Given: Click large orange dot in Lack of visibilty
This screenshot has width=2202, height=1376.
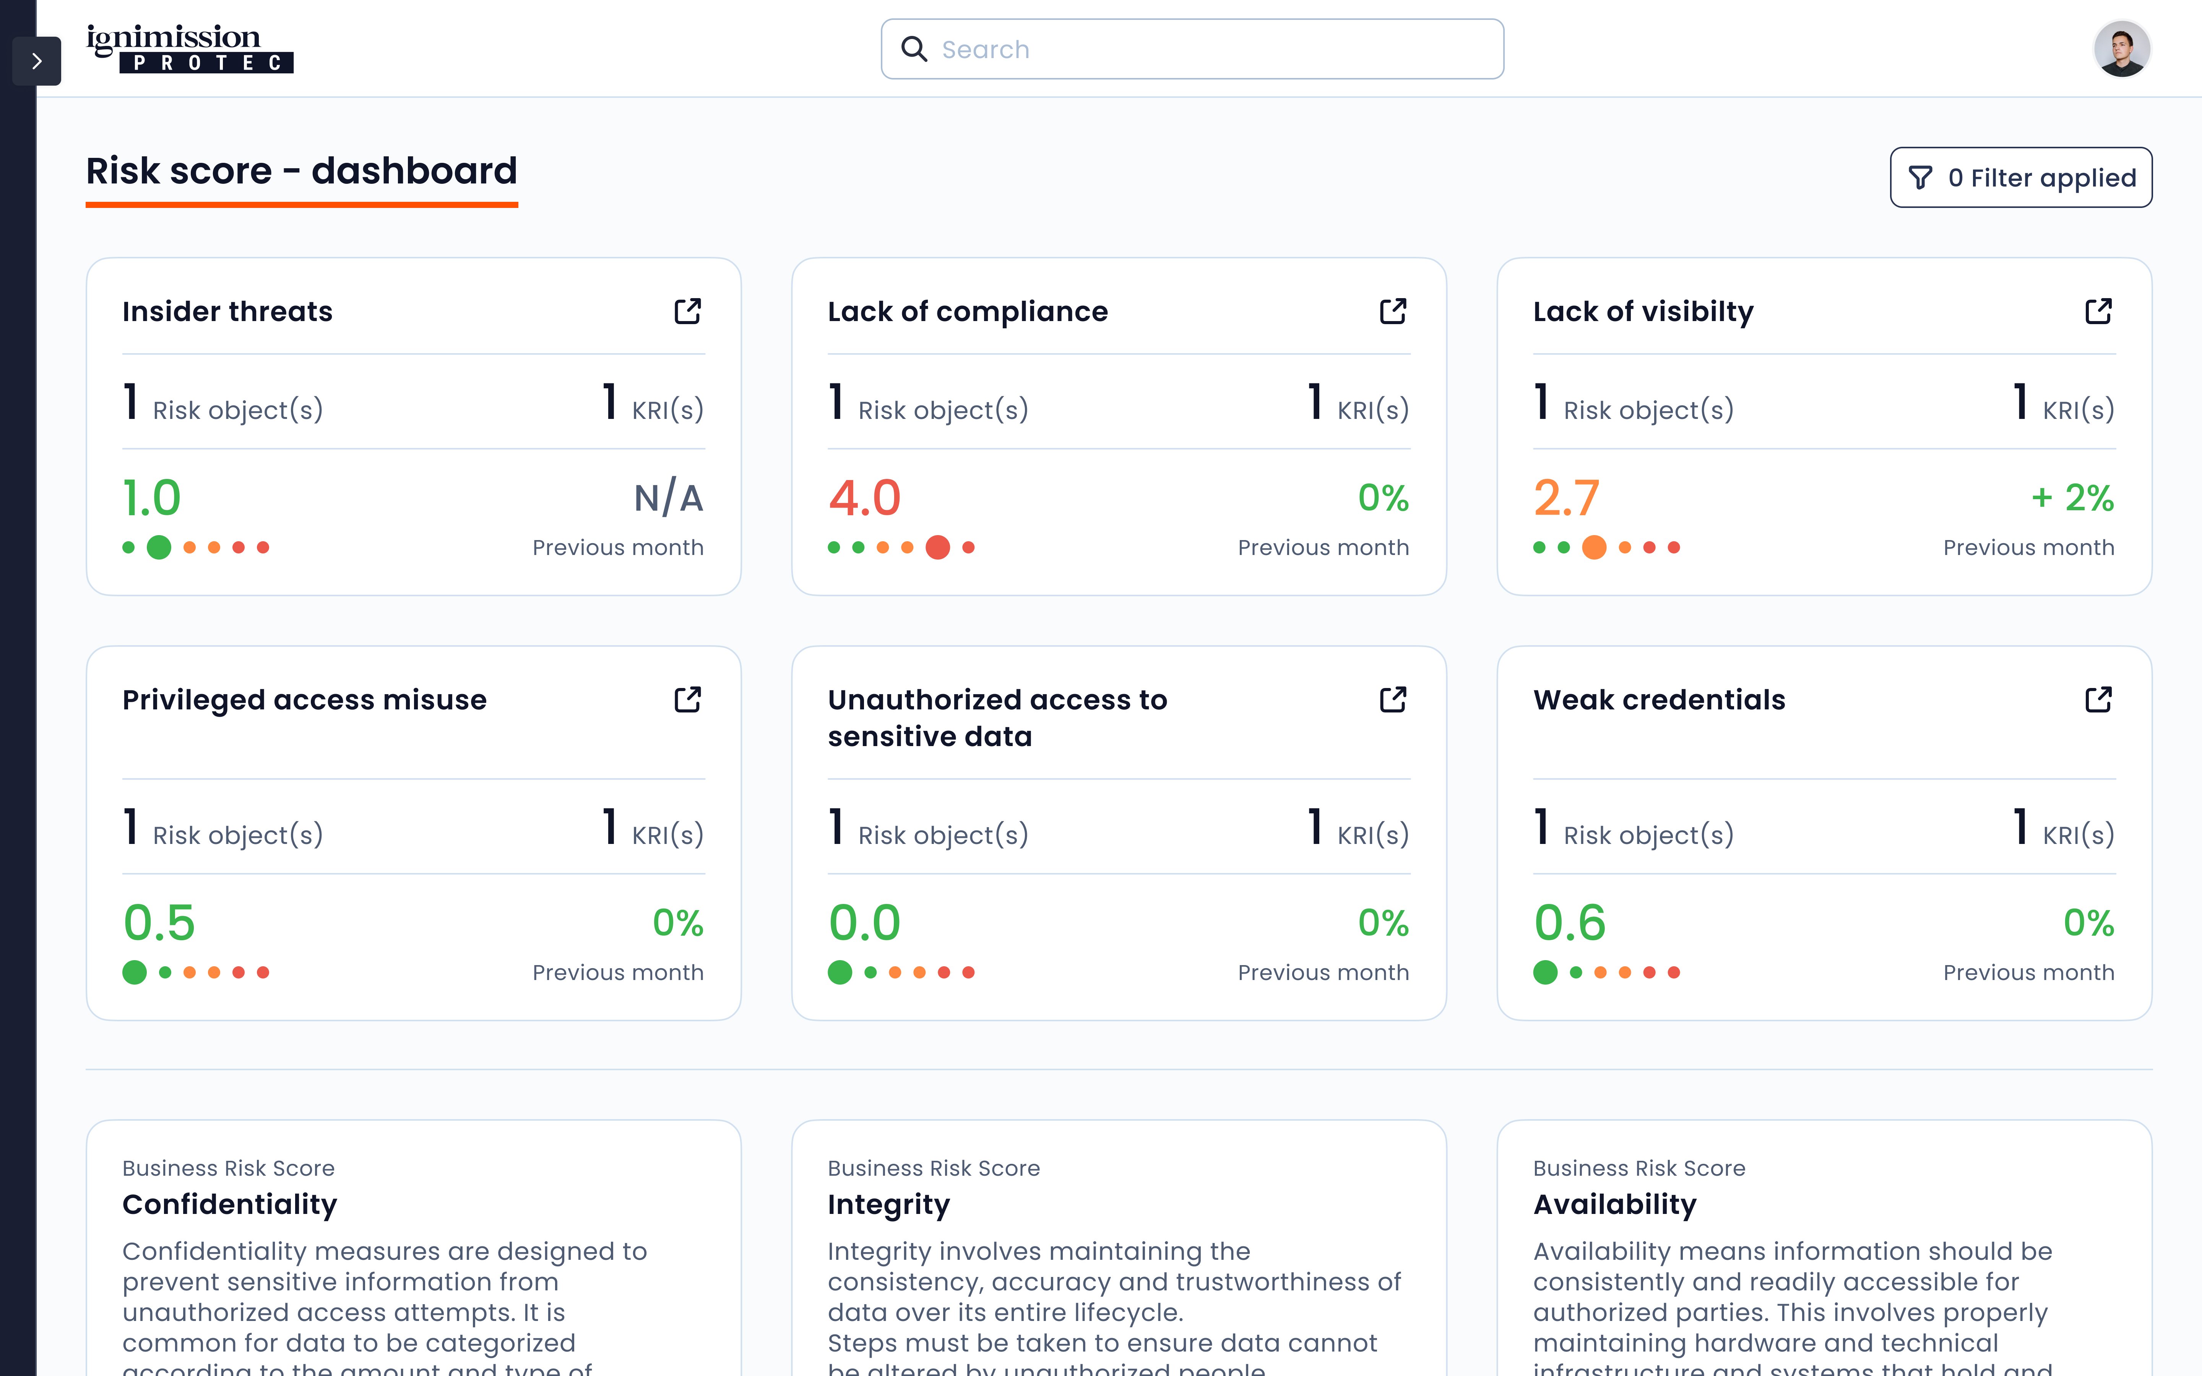Looking at the screenshot, I should click(x=1593, y=547).
